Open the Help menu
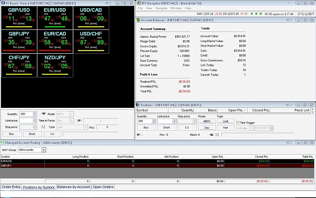The image size is (316, 198). coord(188,8)
